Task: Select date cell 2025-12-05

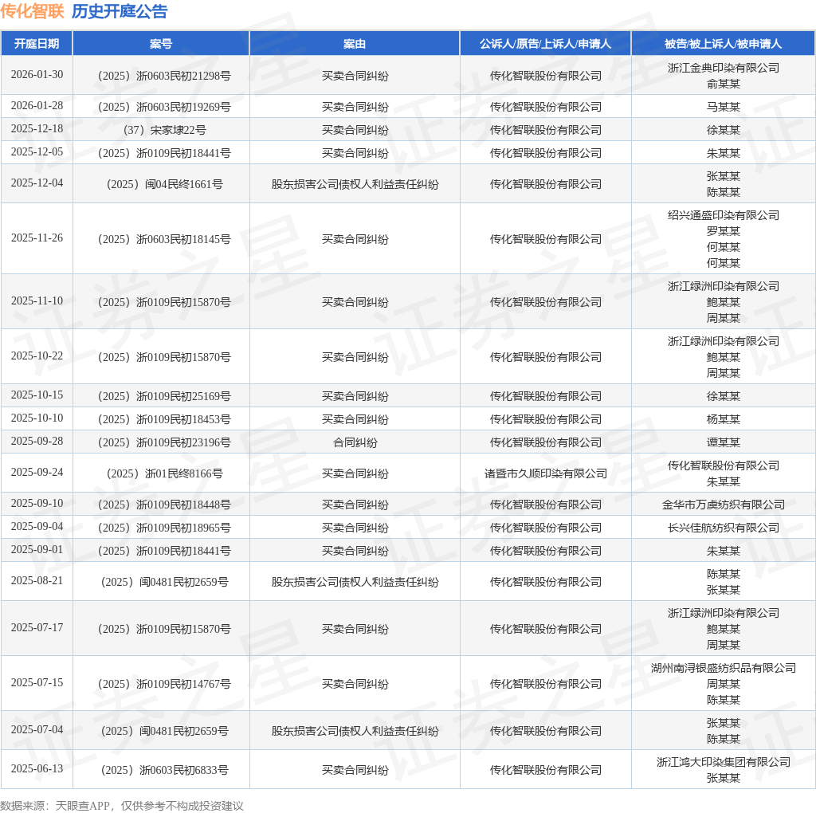Action: [x=37, y=151]
